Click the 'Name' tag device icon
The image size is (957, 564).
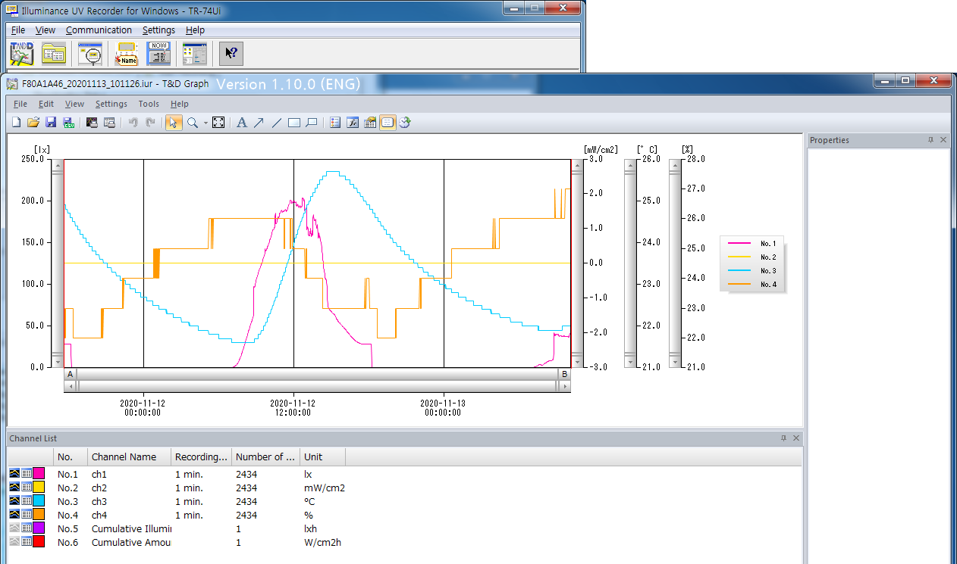click(x=126, y=53)
